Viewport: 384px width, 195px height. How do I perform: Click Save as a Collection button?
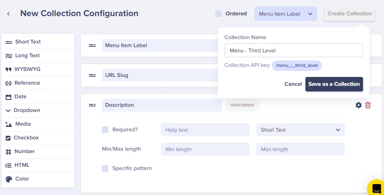(334, 84)
